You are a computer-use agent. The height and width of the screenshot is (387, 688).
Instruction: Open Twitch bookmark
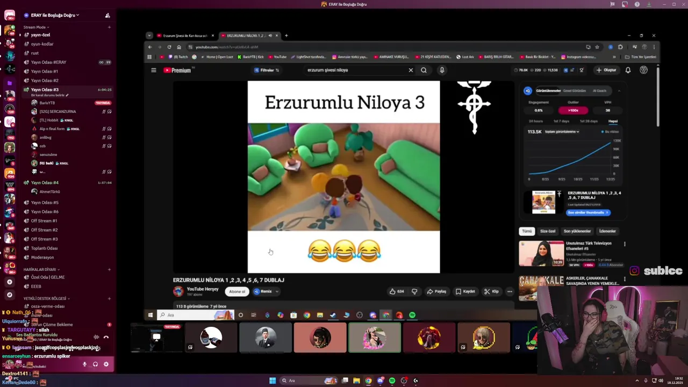point(178,56)
